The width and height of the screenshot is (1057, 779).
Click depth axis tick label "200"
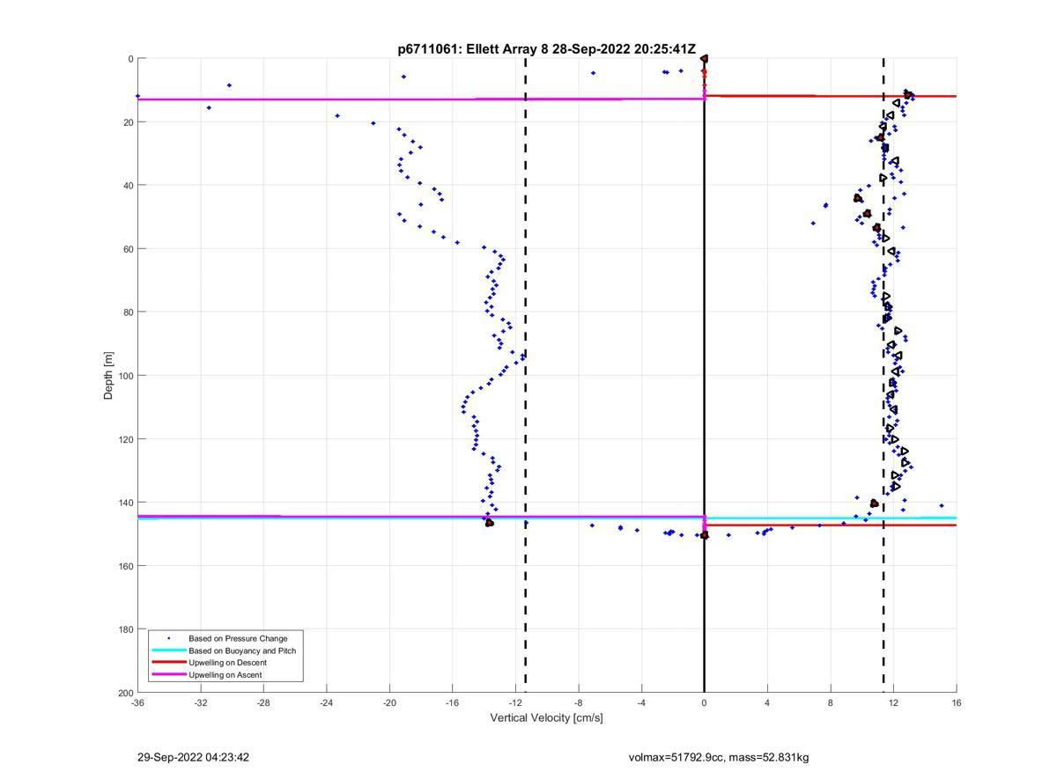click(x=126, y=693)
